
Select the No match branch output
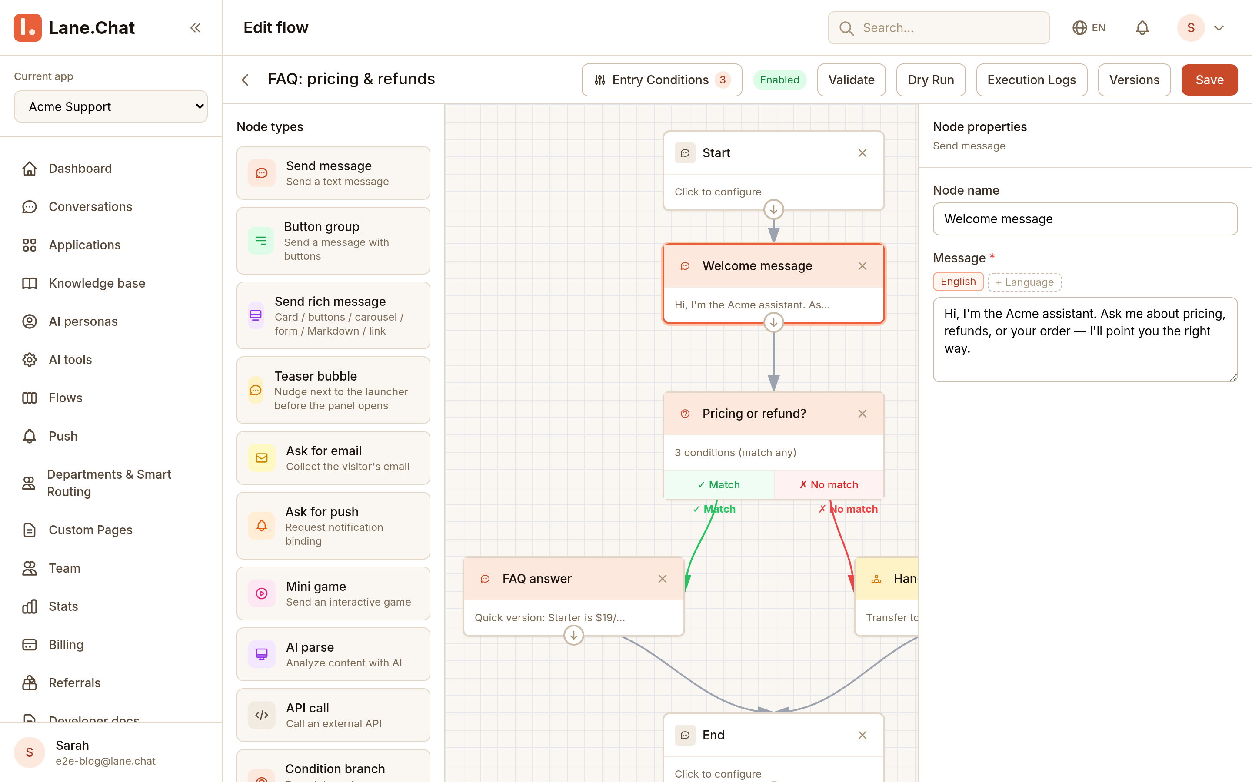[829, 484]
